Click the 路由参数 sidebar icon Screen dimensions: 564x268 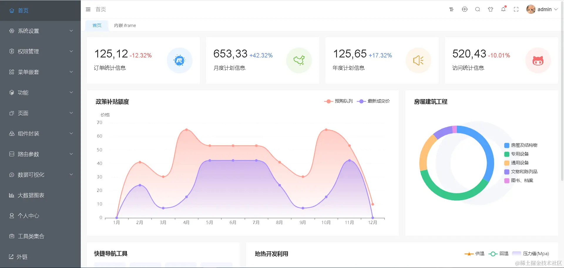click(12, 154)
